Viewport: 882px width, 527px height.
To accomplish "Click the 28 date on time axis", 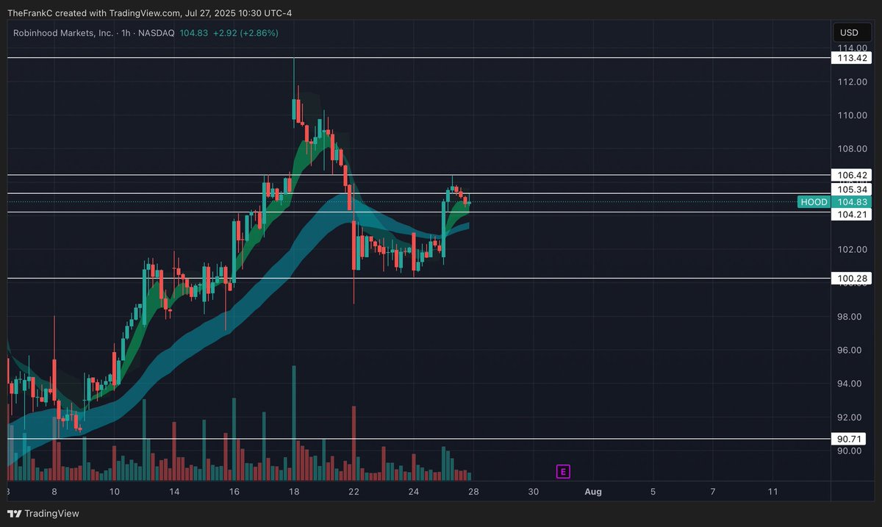I will (473, 491).
